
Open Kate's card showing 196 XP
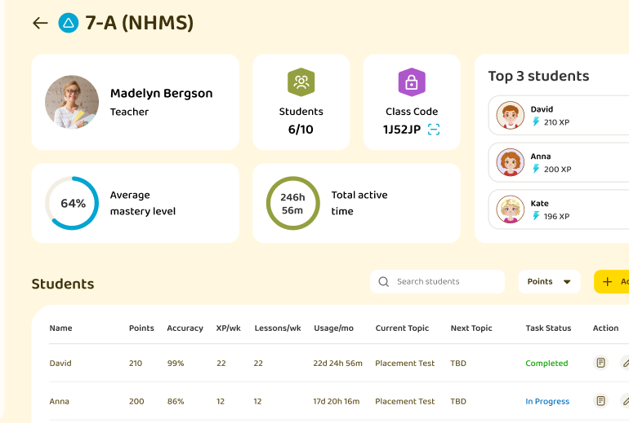(559, 209)
